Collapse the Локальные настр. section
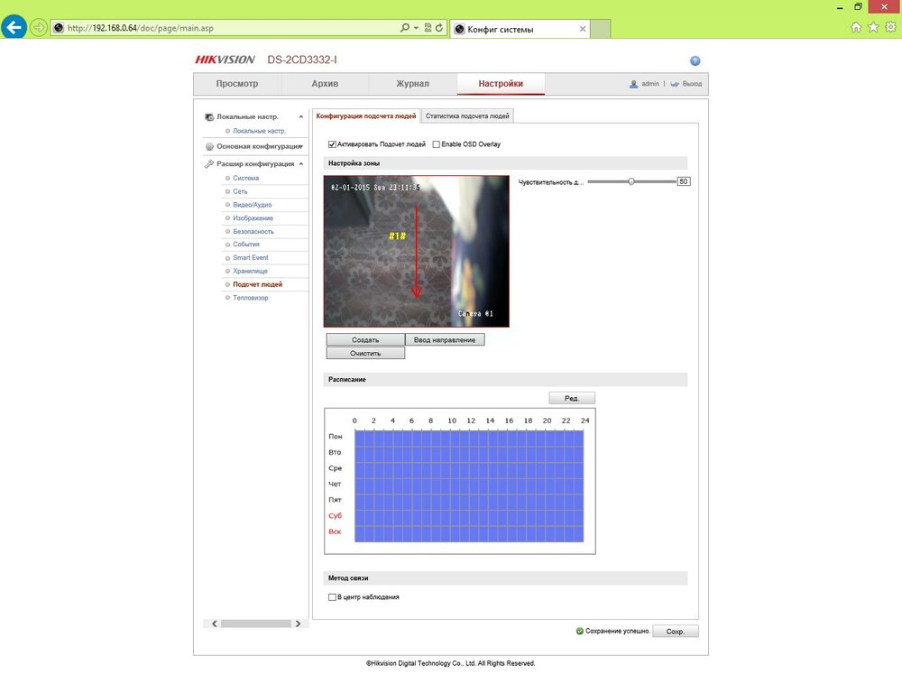 point(301,117)
